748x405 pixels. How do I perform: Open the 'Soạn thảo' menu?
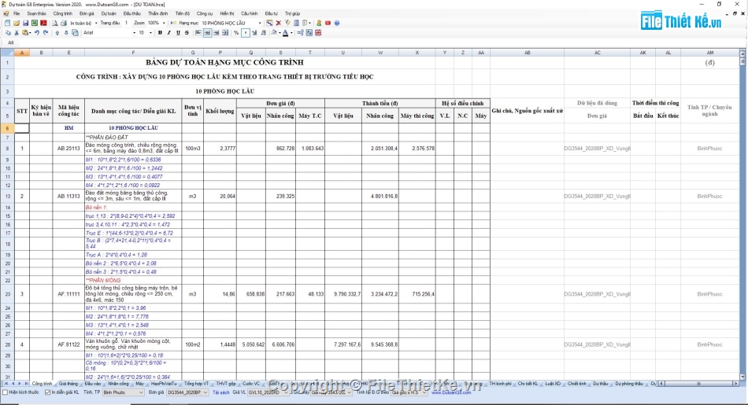coord(37,14)
